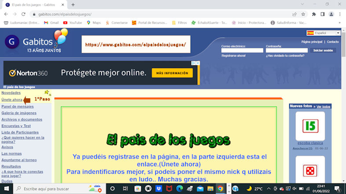Image resolution: width=346 pixels, height=194 pixels.
Task: Open Dropbox from the taskbar
Action: [x=158, y=189]
